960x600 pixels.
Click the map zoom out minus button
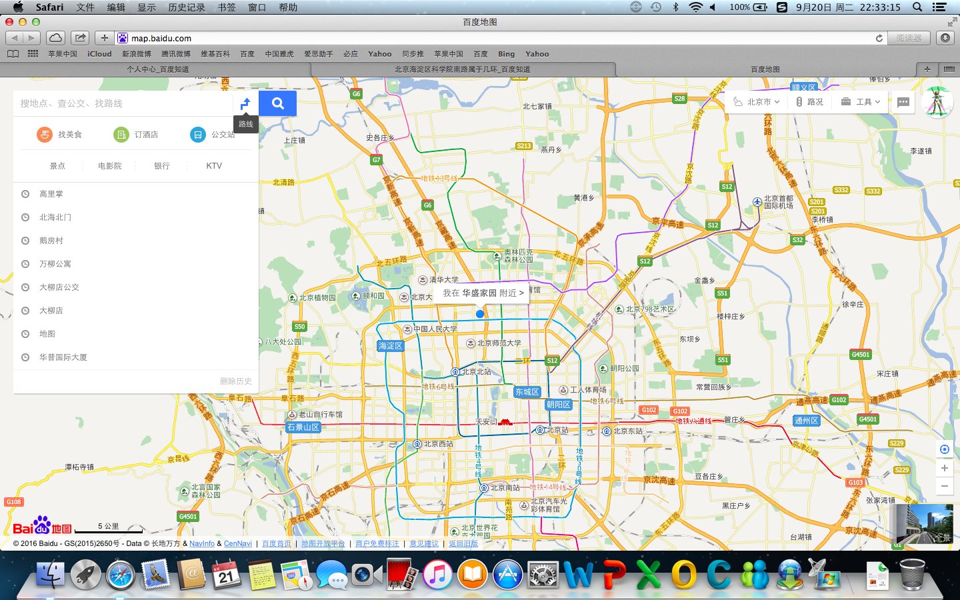click(x=944, y=487)
